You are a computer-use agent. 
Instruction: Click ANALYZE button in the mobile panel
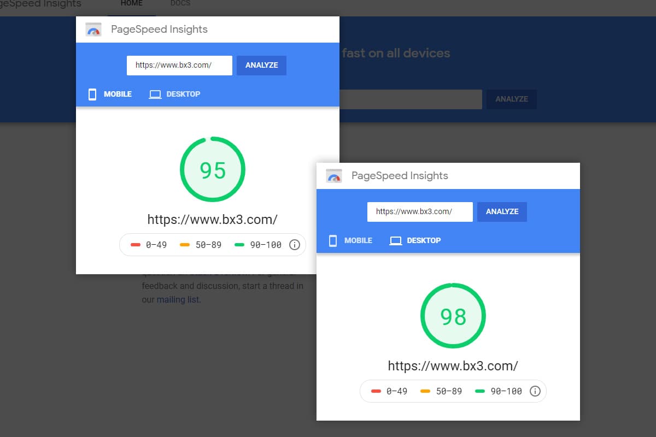click(x=261, y=65)
